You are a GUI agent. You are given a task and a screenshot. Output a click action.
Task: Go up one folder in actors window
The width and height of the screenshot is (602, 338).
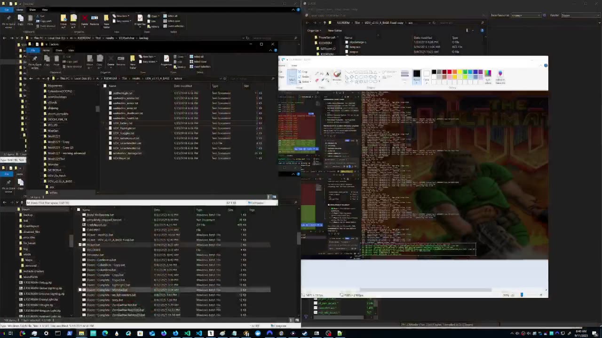pyautogui.click(x=48, y=78)
